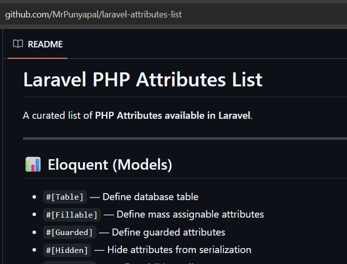Click the book icon beside README
Image resolution: width=347 pixels, height=264 pixels.
[x=18, y=44]
